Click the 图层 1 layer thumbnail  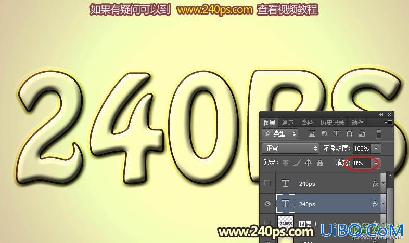(x=285, y=223)
